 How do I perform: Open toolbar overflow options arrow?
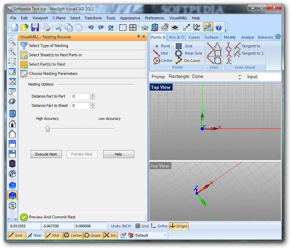[x=226, y=31]
